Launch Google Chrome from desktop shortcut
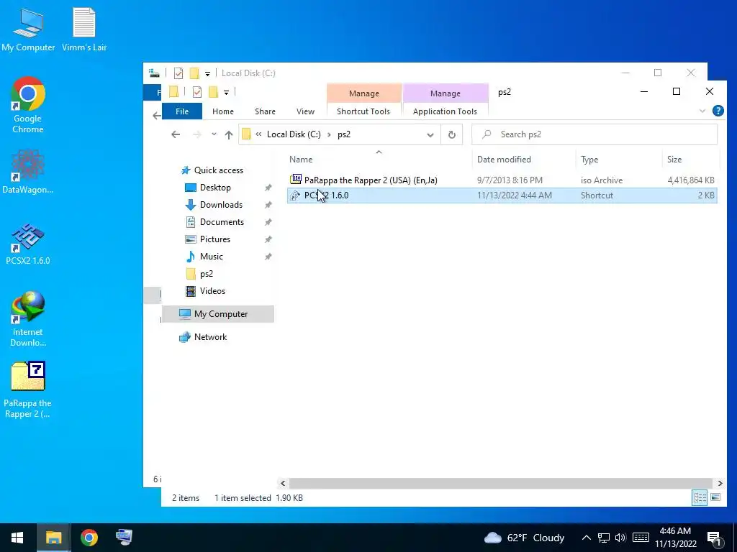This screenshot has width=737, height=552. [28, 105]
